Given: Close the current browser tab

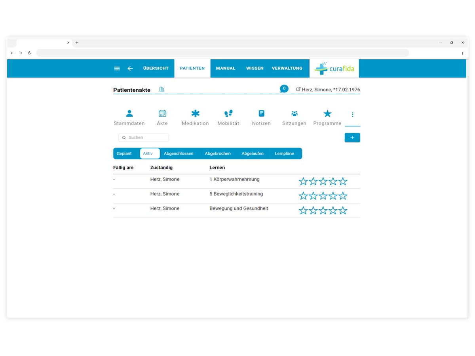Looking at the screenshot, I should pos(68,43).
